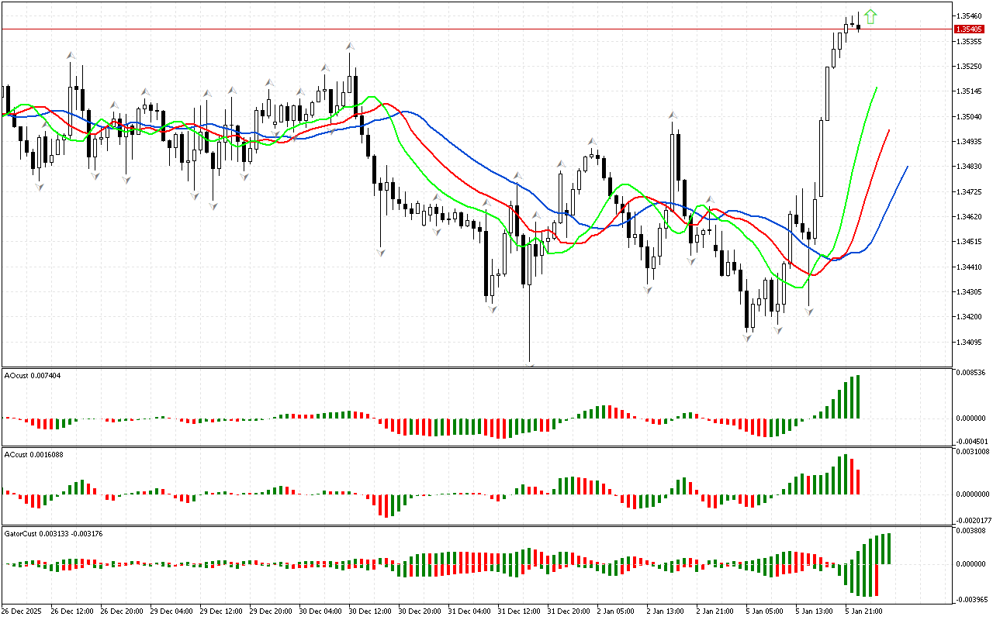Click the GatorCust indicator label
The image size is (993, 620).
tap(53, 533)
